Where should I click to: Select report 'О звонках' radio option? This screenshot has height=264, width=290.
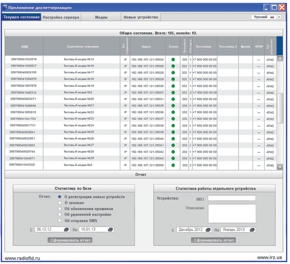pos(59,203)
